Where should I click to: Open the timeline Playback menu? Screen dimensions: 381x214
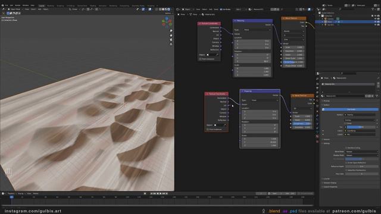click(11, 194)
